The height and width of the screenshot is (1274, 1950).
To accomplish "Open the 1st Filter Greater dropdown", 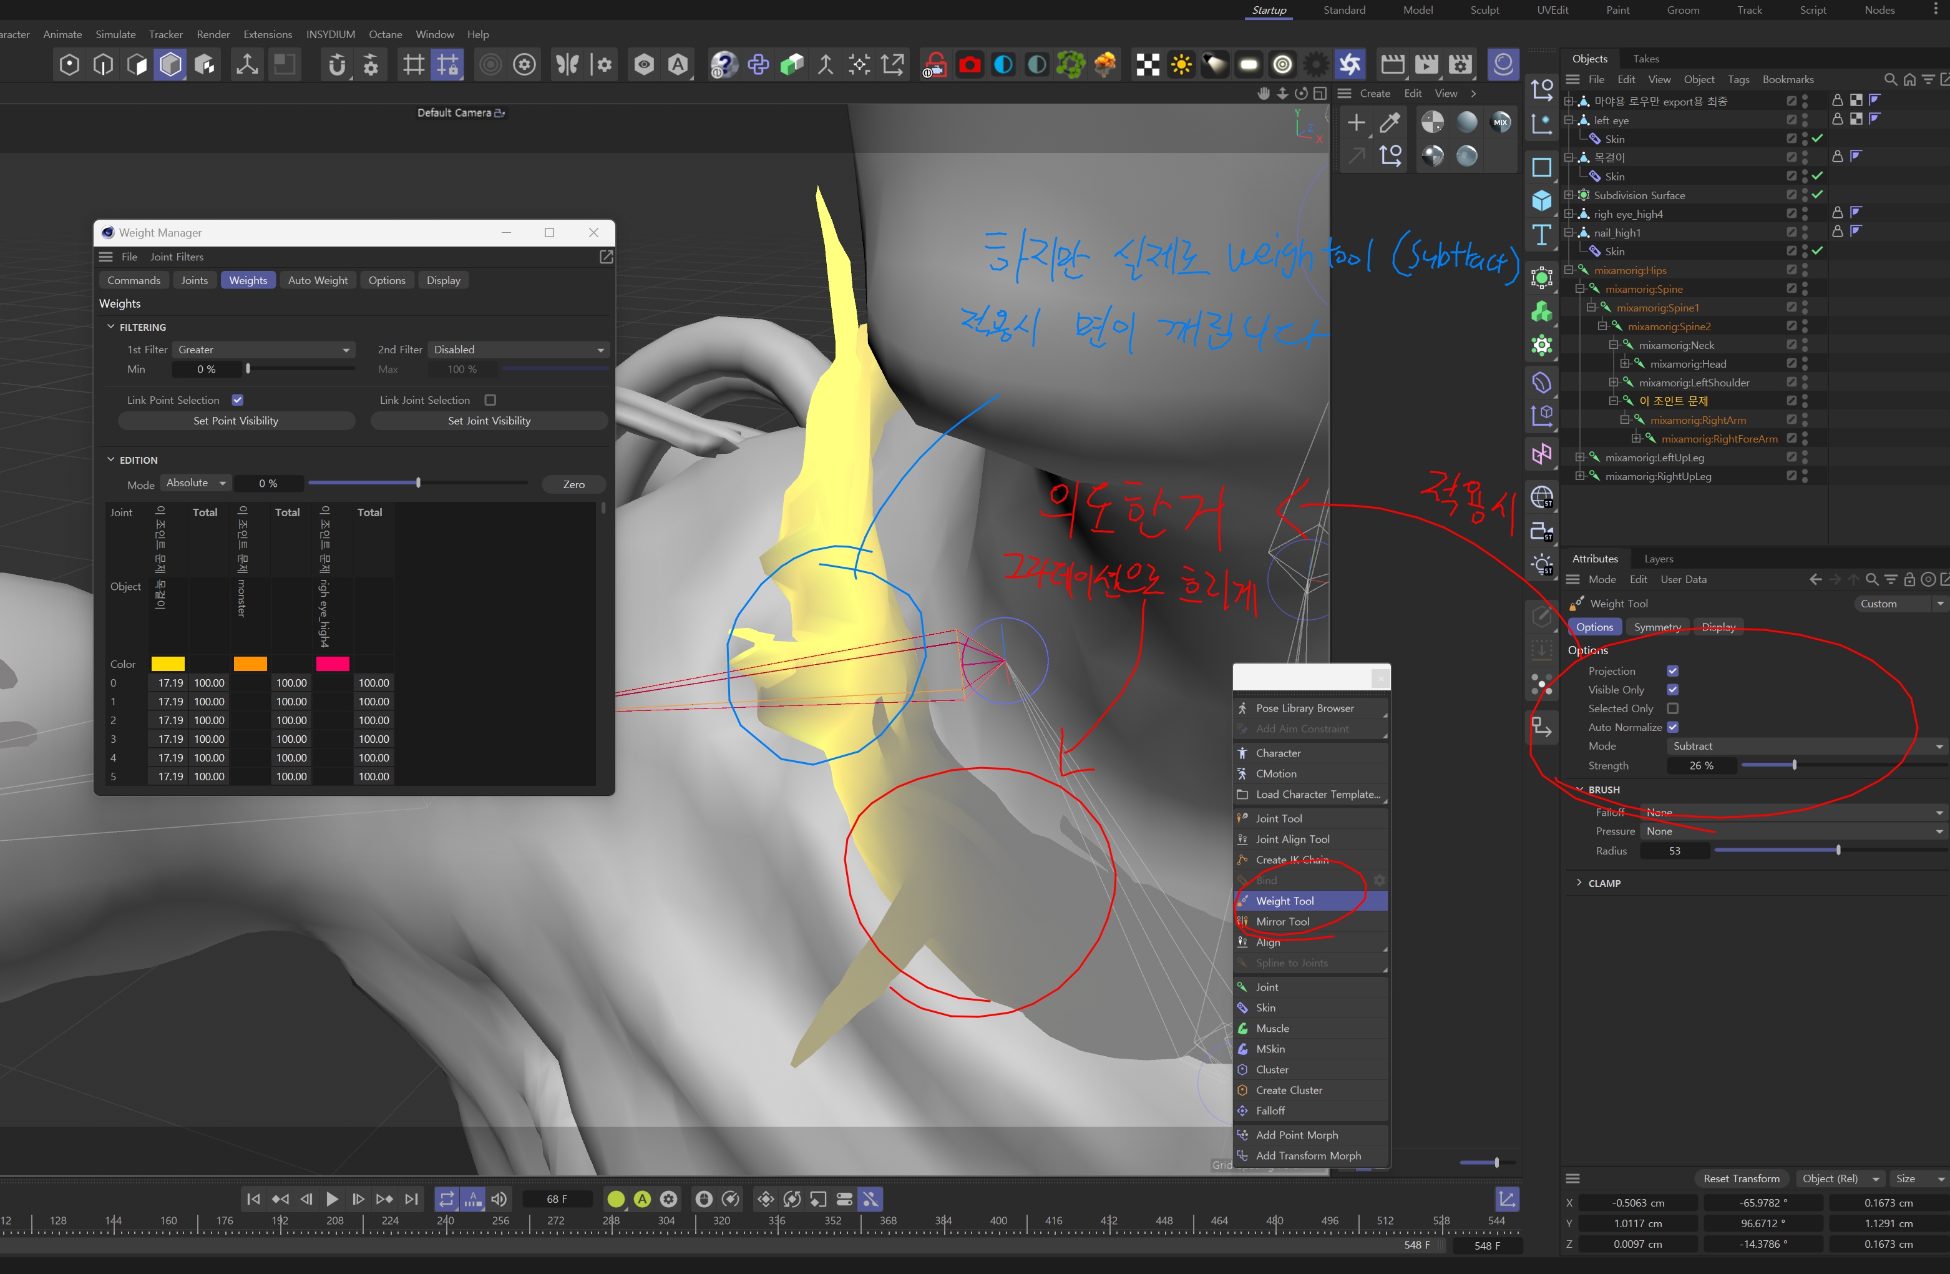I will [x=264, y=350].
